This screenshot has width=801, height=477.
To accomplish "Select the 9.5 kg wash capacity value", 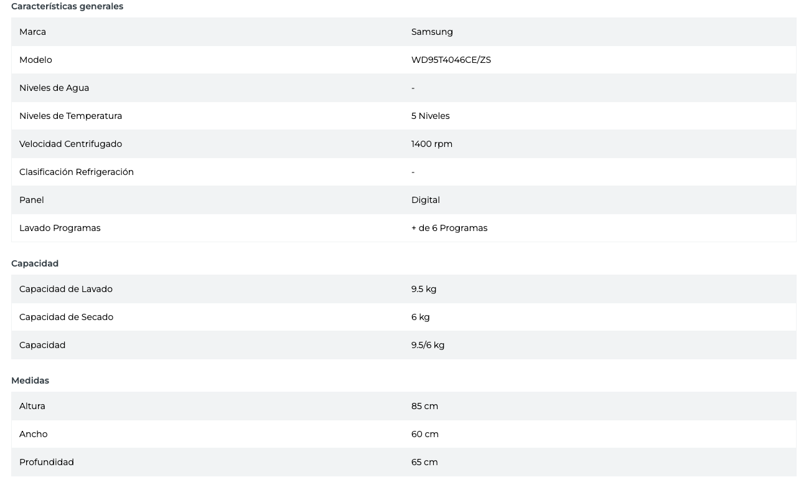I will click(423, 289).
